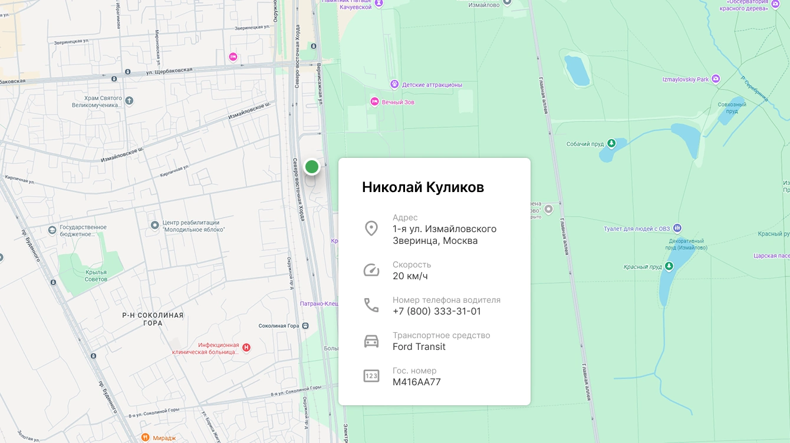Viewport: 790px width, 443px height.
Task: Open the Вечный Зов hotel map marker
Action: [374, 102]
